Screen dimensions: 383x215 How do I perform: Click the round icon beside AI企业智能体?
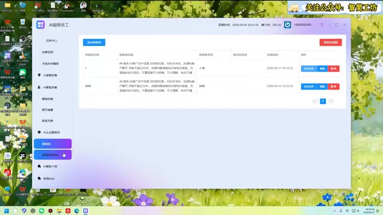39,132
